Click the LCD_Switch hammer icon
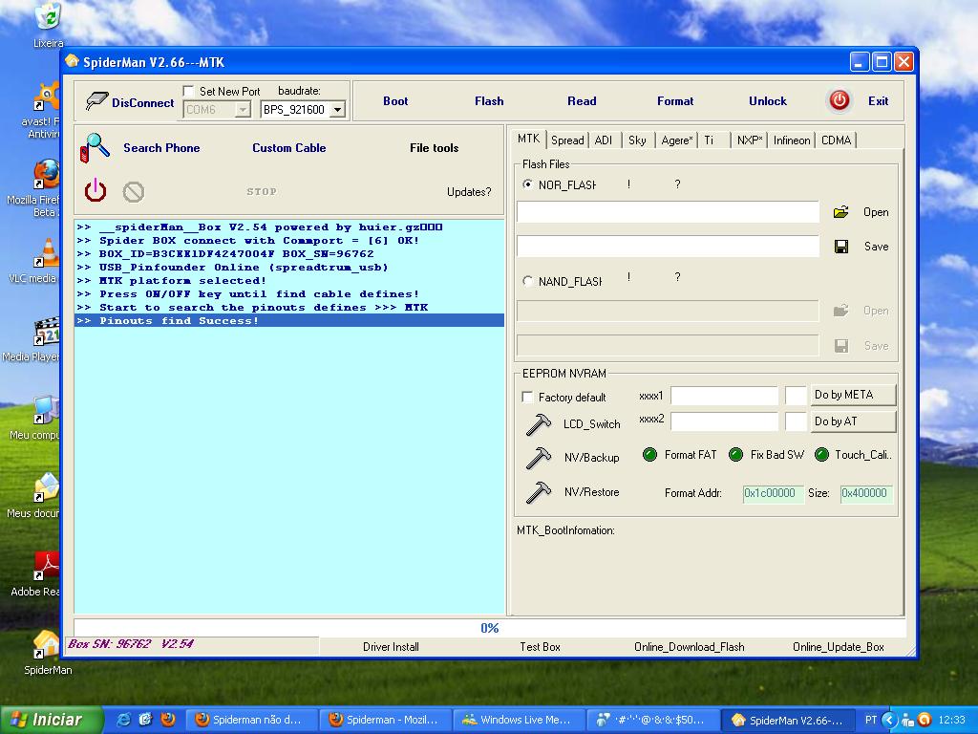 (x=539, y=424)
